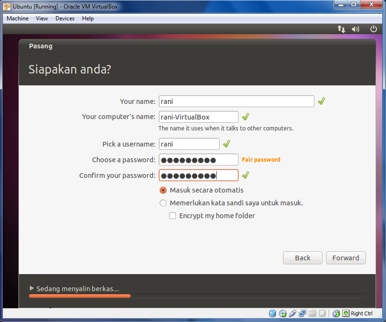Click the Pick a username field

pos(189,144)
